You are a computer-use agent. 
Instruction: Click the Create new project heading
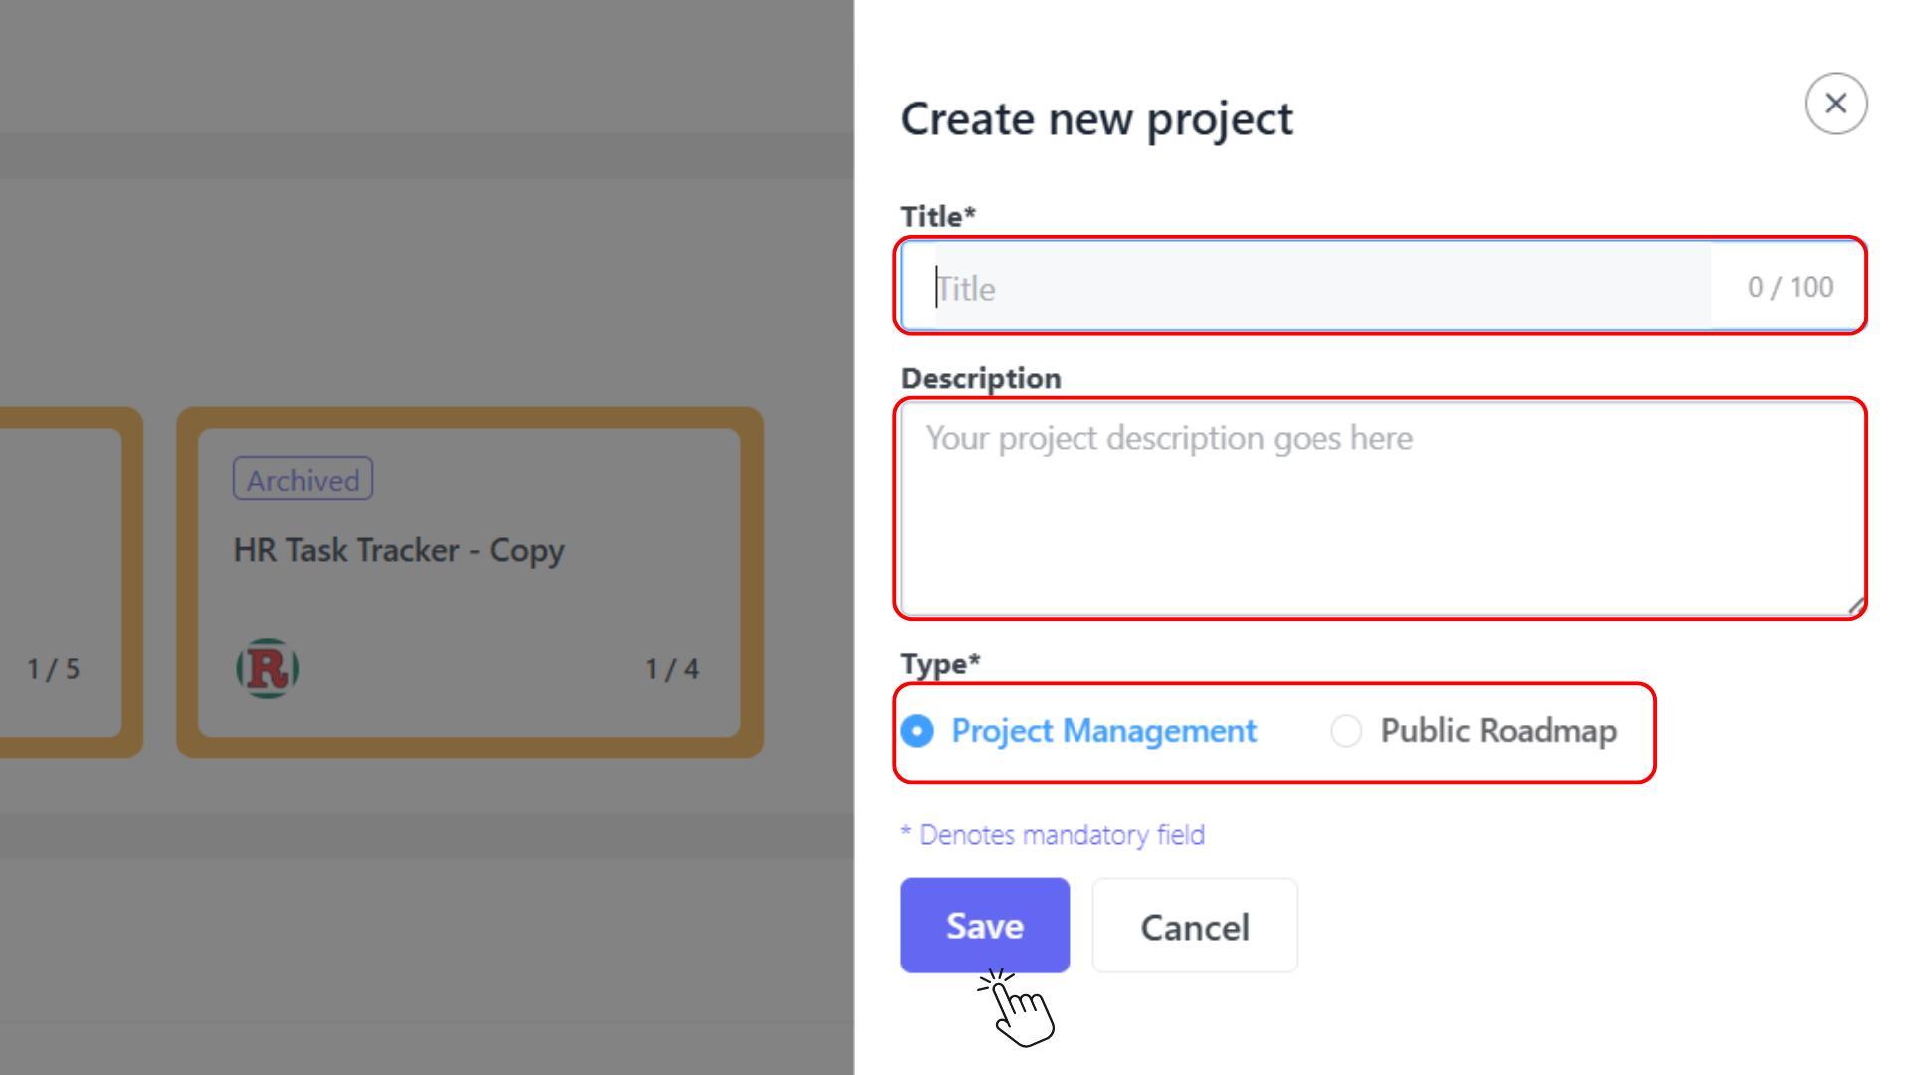pos(1095,119)
